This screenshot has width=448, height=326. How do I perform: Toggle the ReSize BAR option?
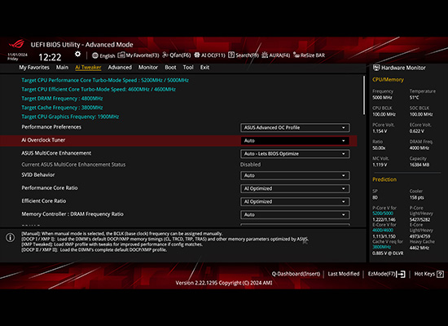tap(310, 55)
